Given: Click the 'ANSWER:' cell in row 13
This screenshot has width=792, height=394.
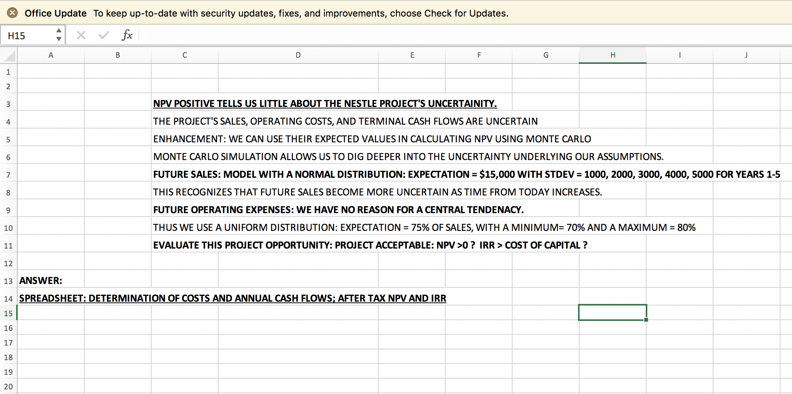Looking at the screenshot, I should (41, 280).
